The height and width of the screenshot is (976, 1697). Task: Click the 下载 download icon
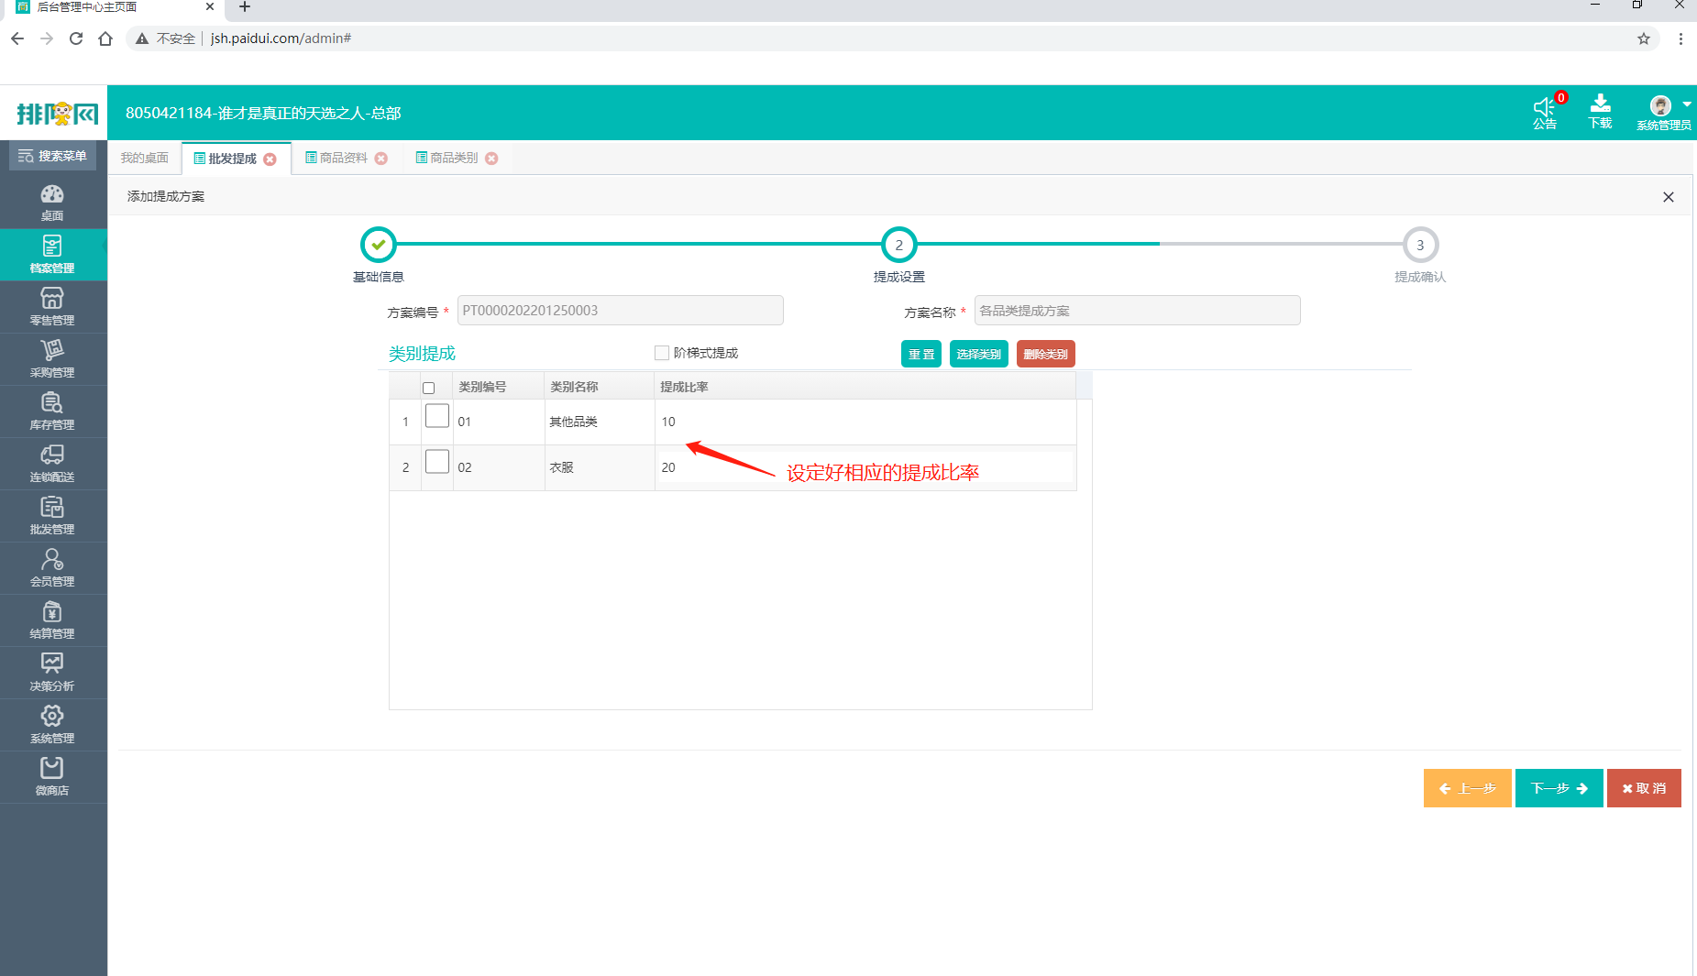click(1600, 112)
